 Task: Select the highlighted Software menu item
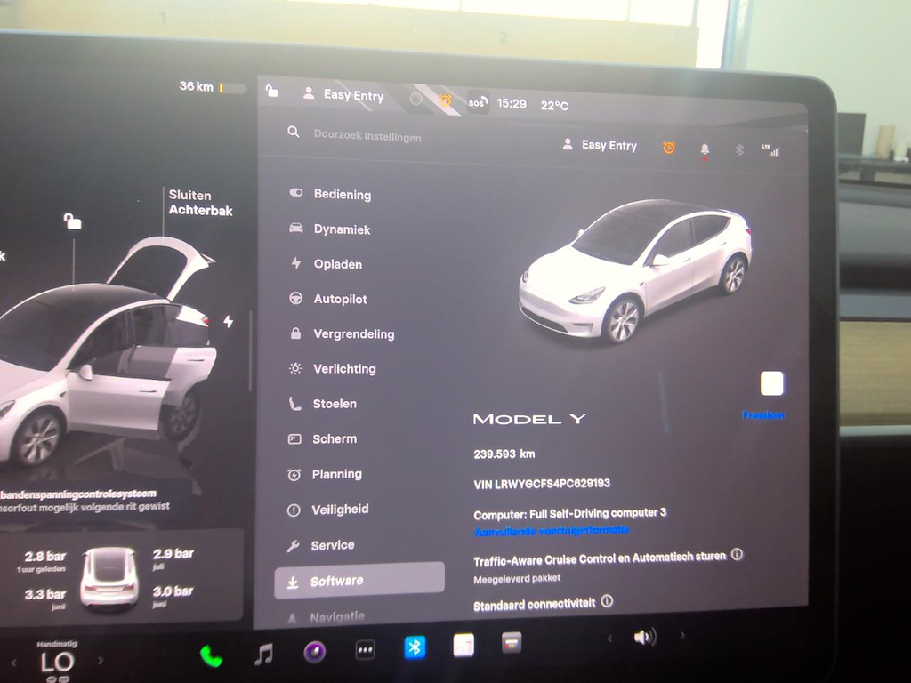point(359,580)
